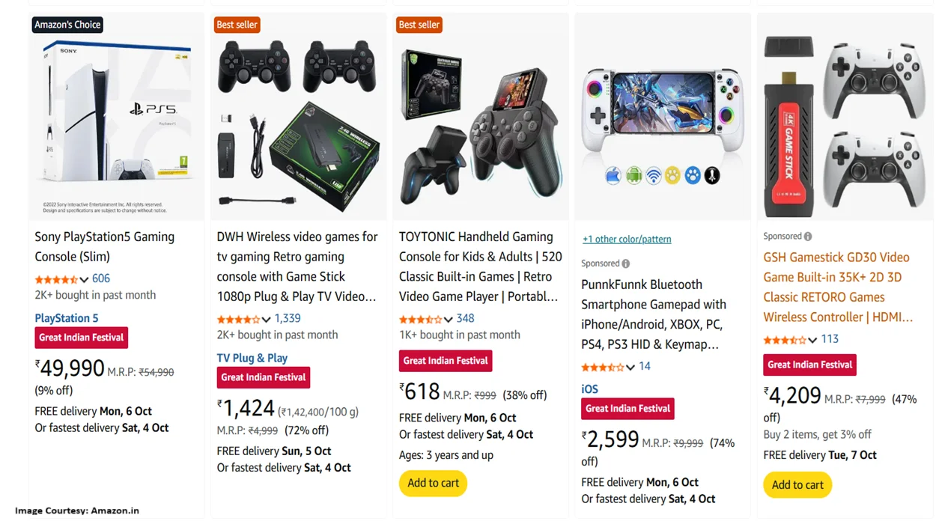Click the Amazon's Choice badge on PS5

pyautogui.click(x=67, y=25)
